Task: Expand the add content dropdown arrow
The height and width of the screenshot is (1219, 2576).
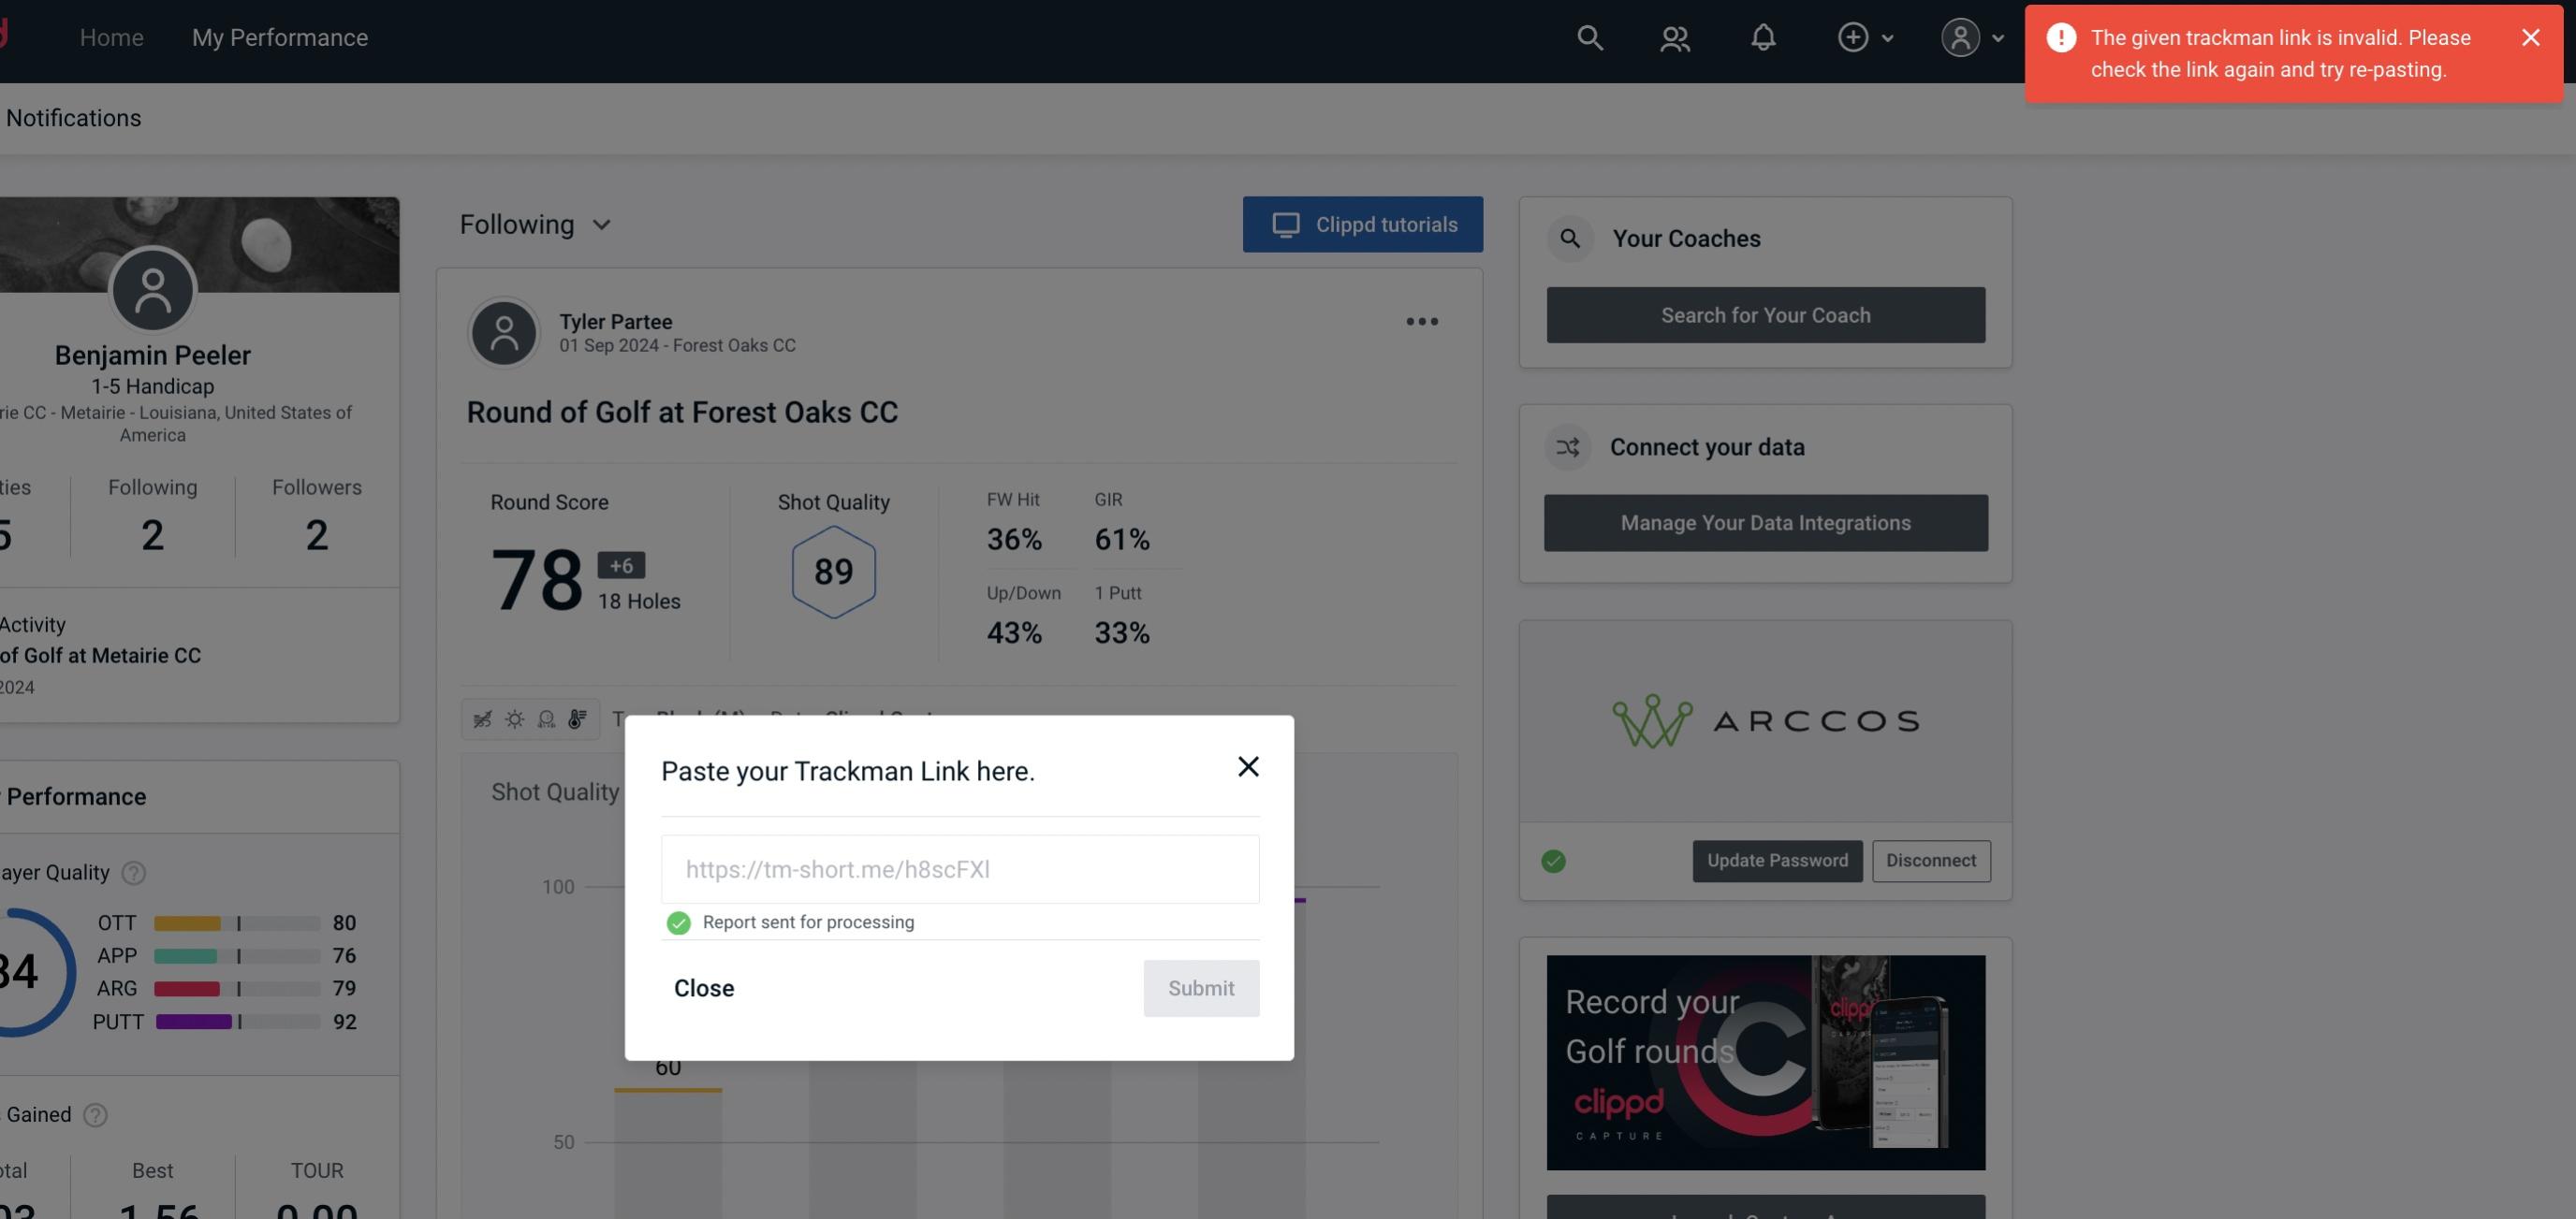Action: coord(1888,35)
